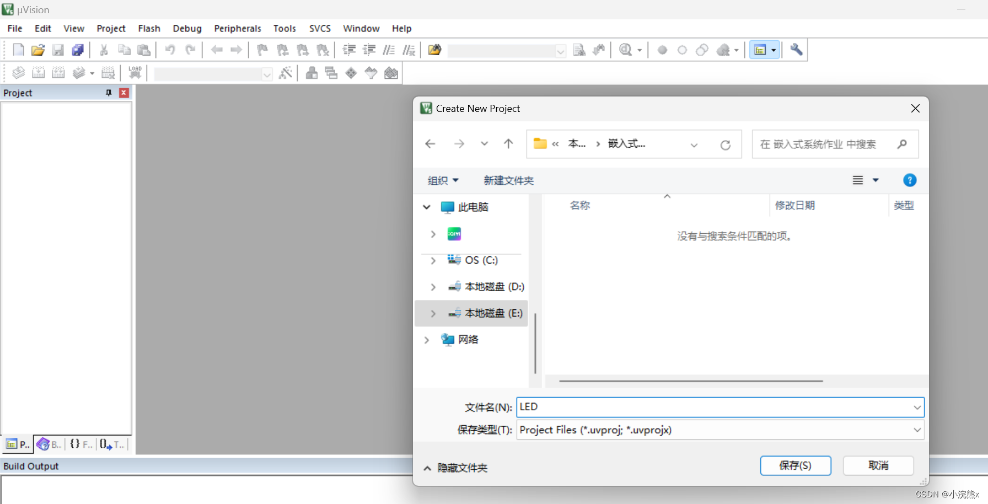Sort by 名称 column header
The height and width of the screenshot is (504, 988).
pyautogui.click(x=579, y=206)
